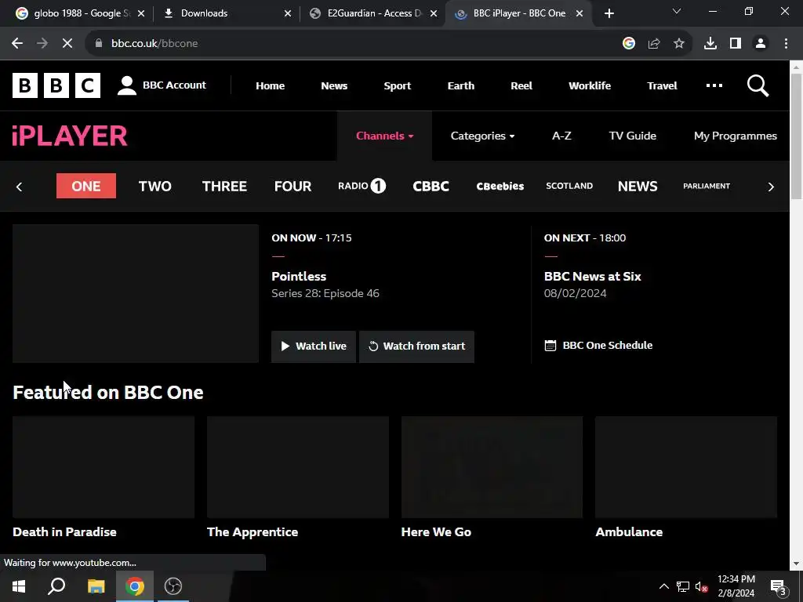Click the share page icon in address bar
803x602 pixels.
[653, 44]
